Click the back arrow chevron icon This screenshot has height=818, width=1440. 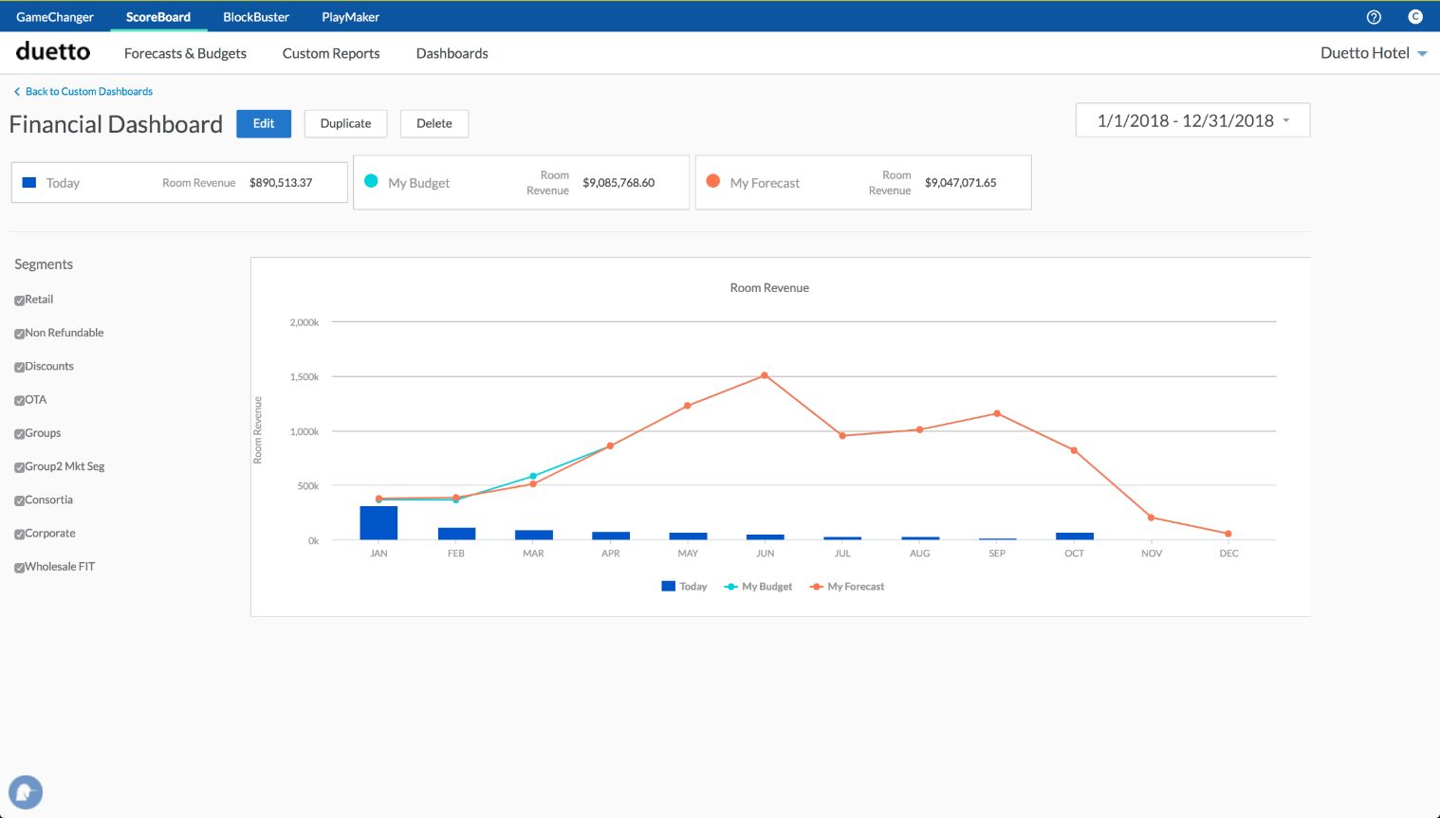coord(16,92)
